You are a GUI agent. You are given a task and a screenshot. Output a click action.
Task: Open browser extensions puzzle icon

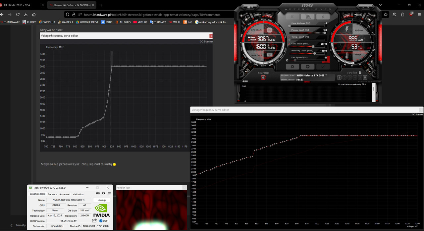click(x=402, y=14)
